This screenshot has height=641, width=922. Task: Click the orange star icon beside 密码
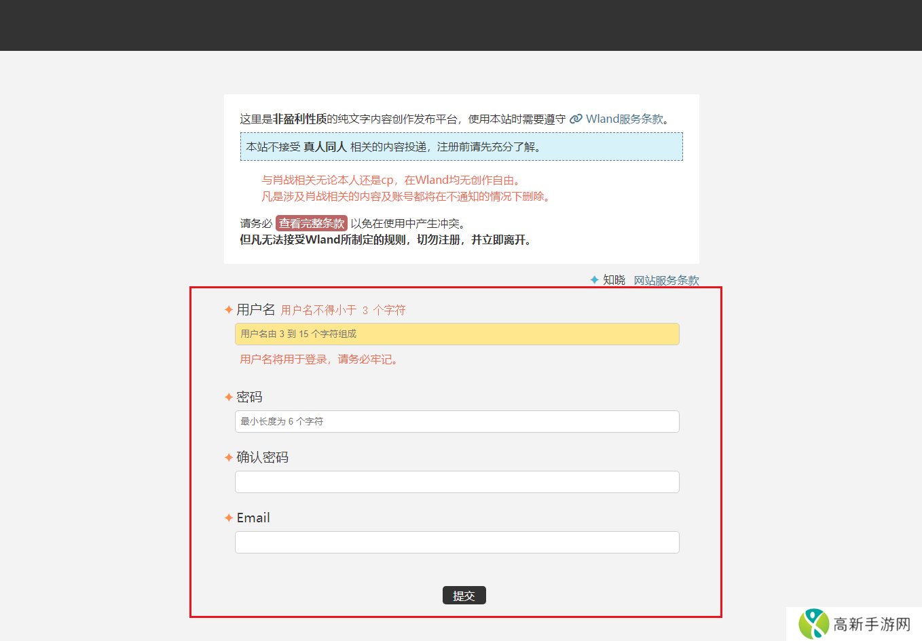pyautogui.click(x=229, y=397)
